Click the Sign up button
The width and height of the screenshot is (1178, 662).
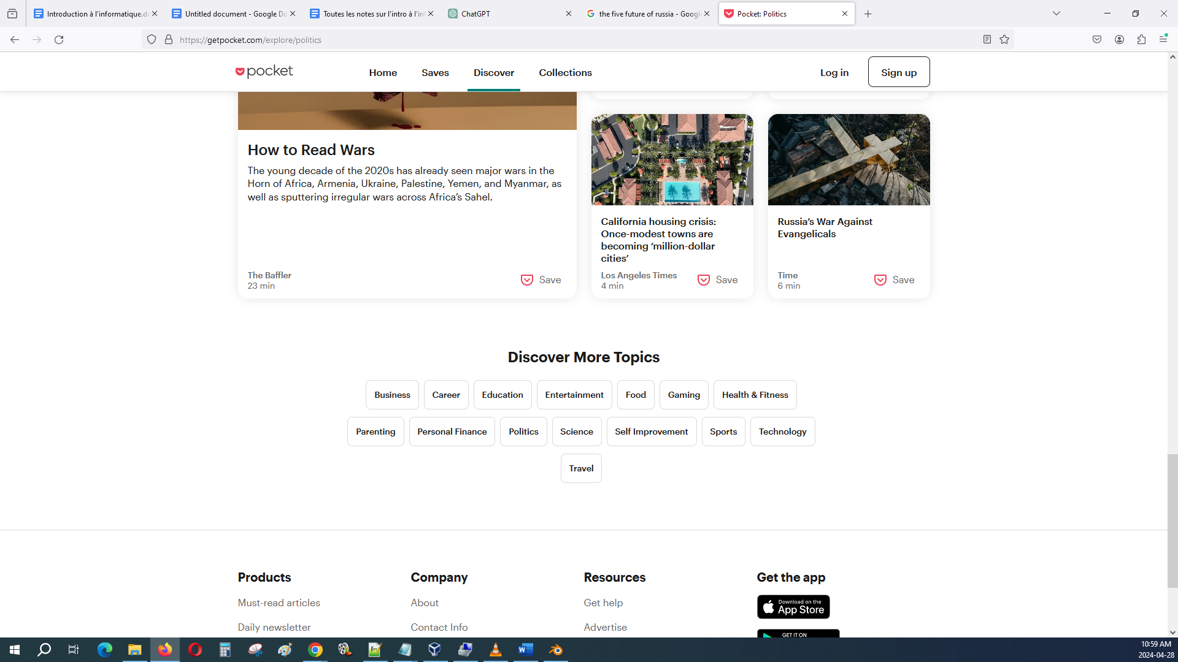[898, 72]
